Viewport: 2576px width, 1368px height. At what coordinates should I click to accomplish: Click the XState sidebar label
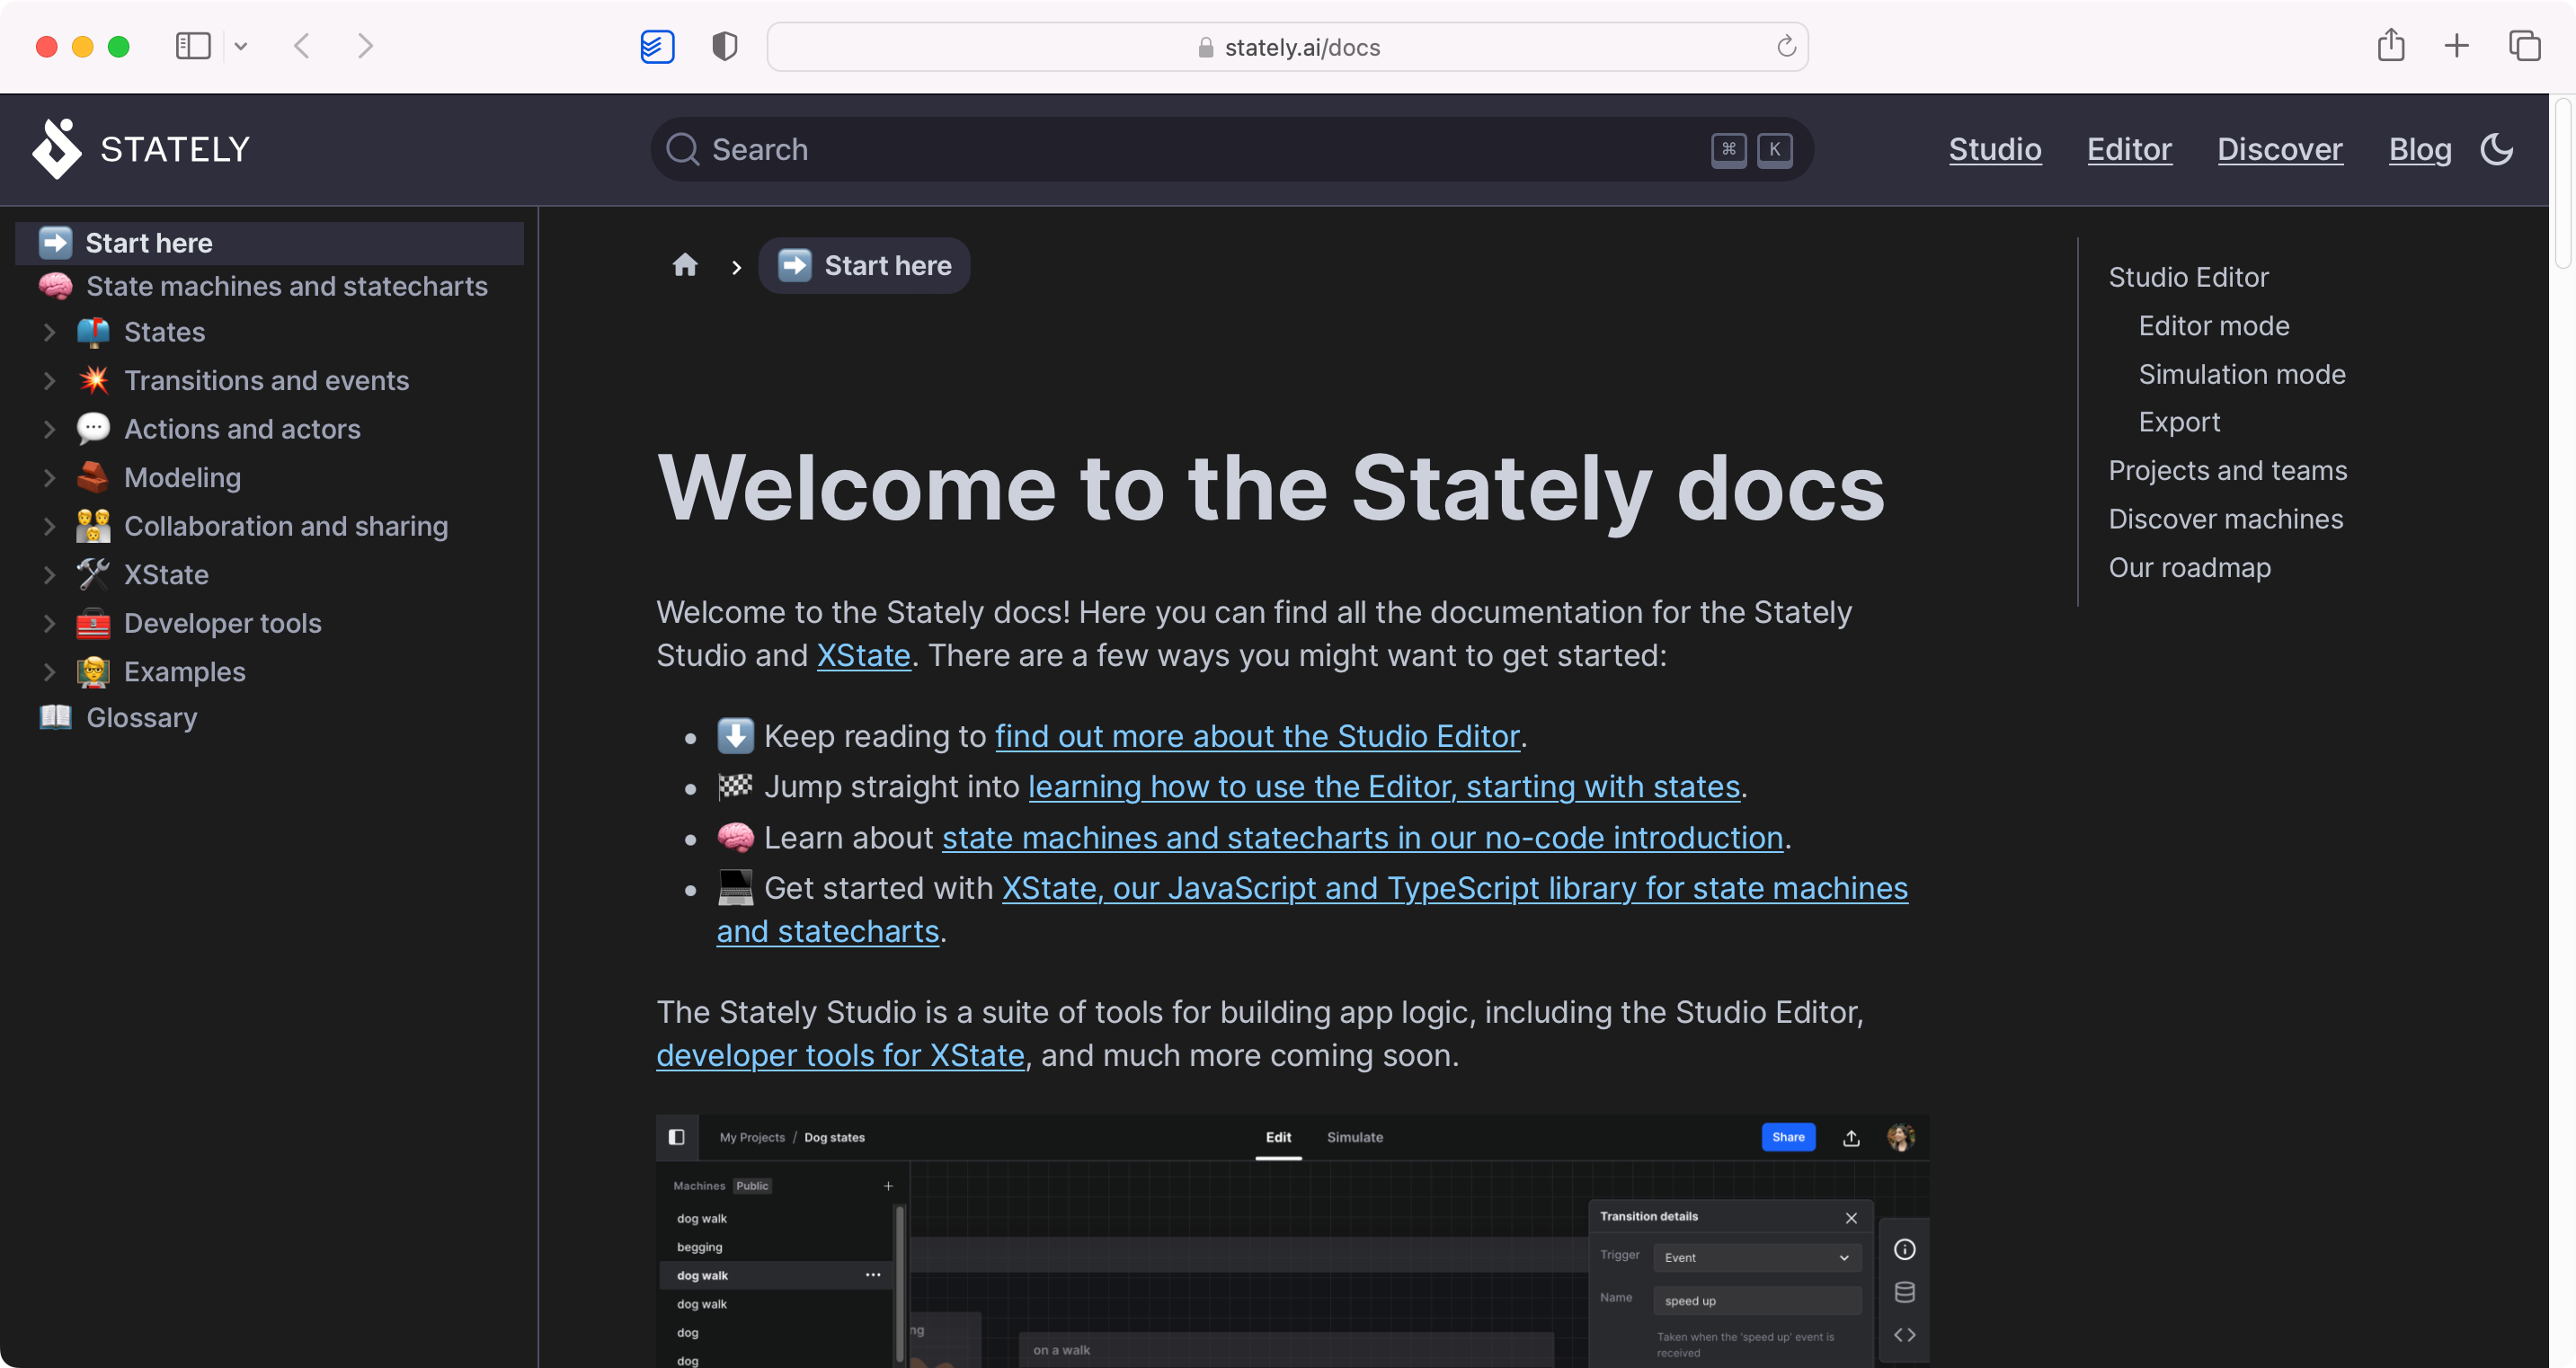pos(166,575)
